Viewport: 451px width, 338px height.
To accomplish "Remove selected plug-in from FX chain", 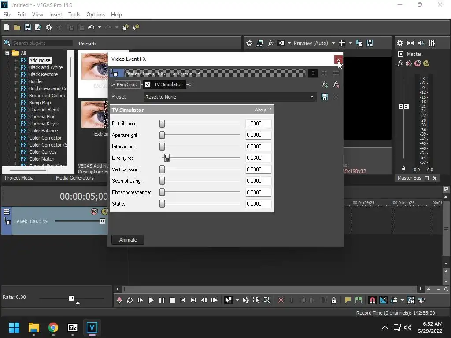I will tap(336, 84).
